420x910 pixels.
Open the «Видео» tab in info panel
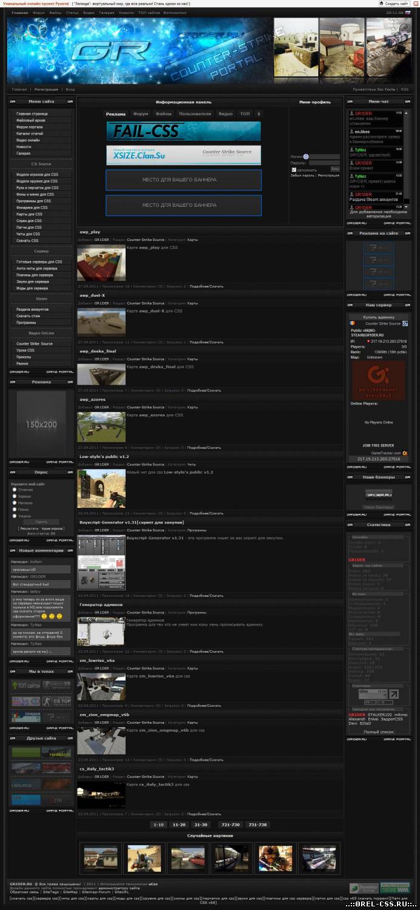pos(225,114)
